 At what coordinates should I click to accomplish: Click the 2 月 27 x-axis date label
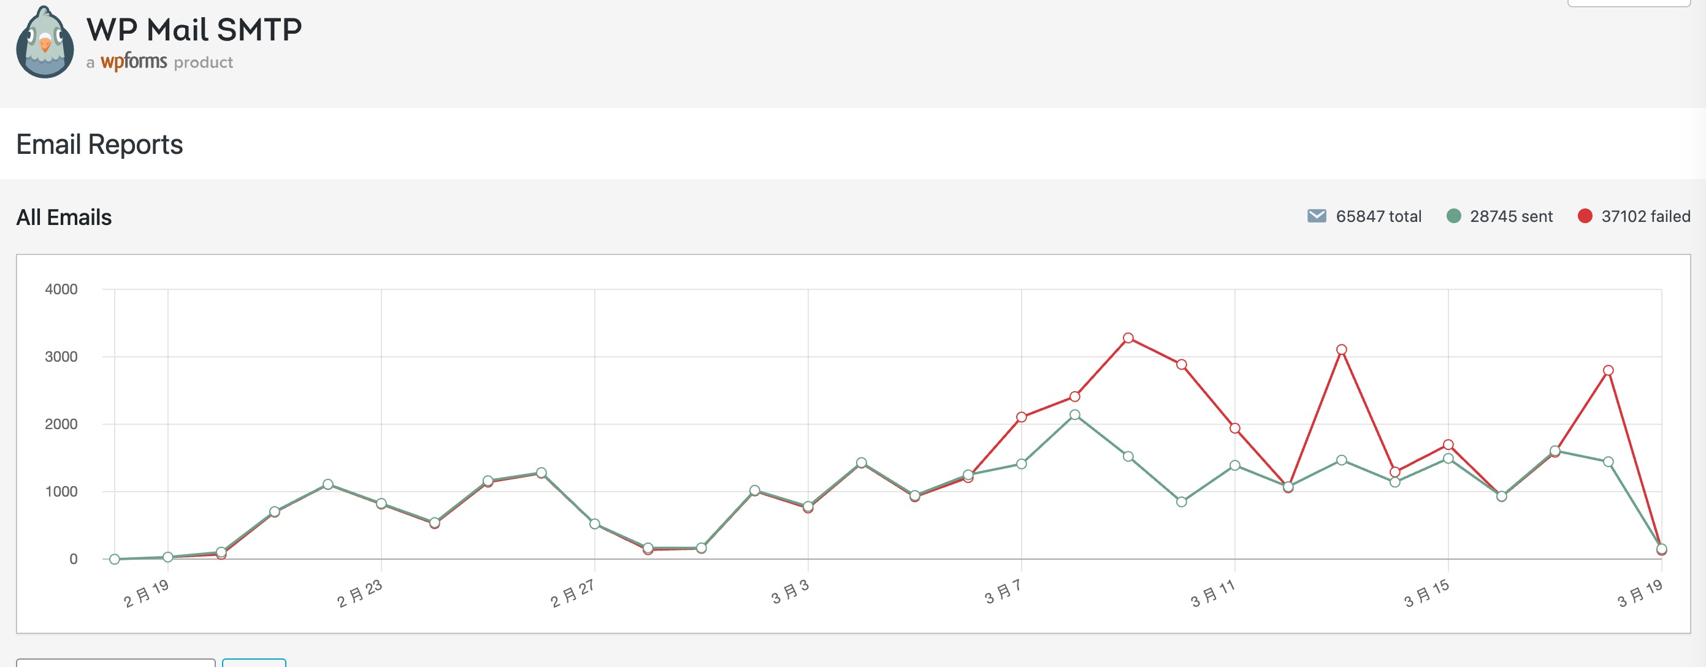coord(573,593)
